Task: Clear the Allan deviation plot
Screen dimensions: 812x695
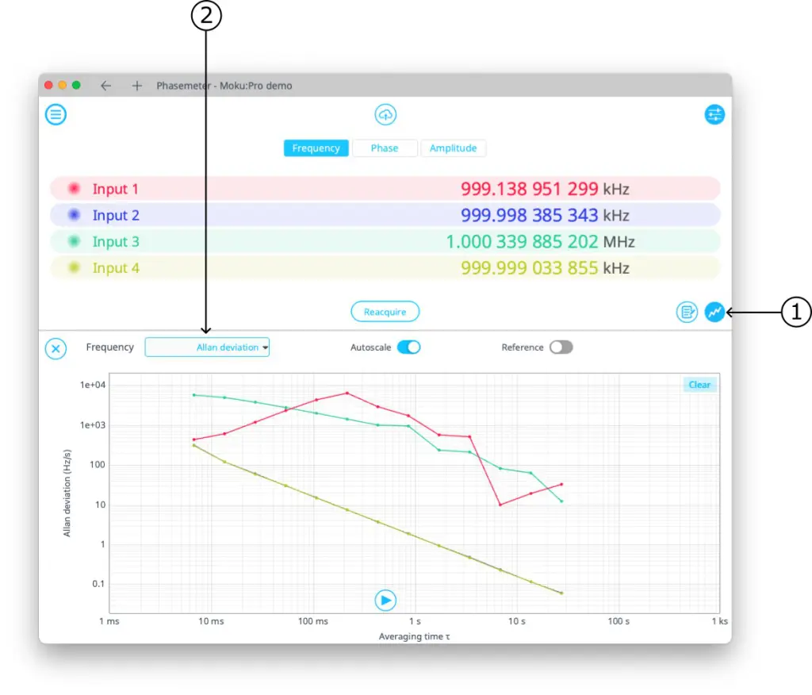Action: click(x=699, y=385)
